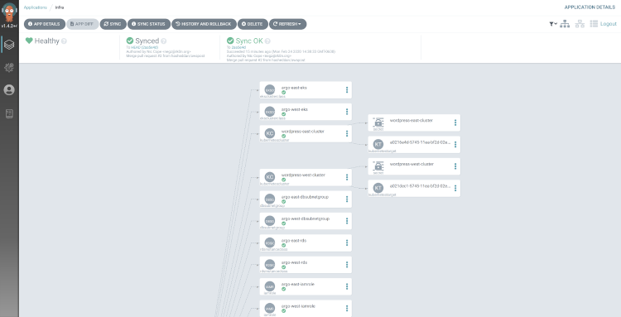
Task: Open the Documentation book icon in sidebar
Action: tap(9, 113)
